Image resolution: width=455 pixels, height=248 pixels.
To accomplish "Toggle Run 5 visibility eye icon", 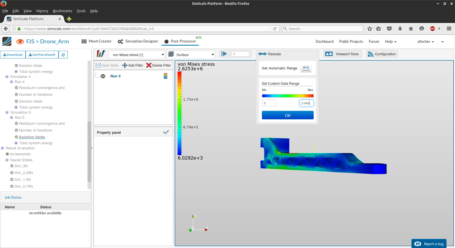I will (x=103, y=76).
